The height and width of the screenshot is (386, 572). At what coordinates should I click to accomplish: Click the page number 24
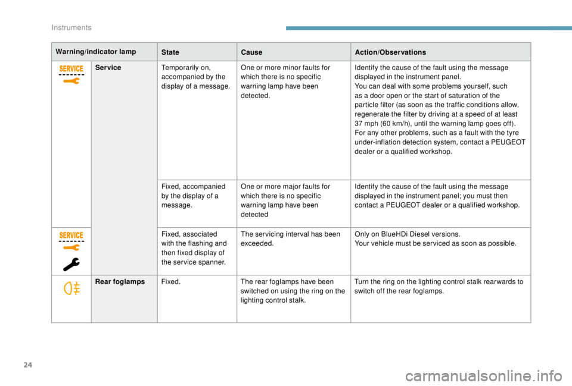point(28,365)
